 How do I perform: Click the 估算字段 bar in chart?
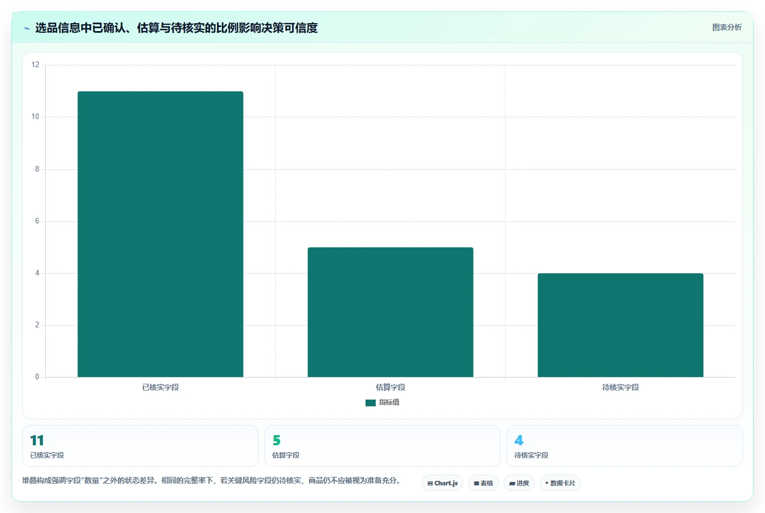pyautogui.click(x=390, y=312)
